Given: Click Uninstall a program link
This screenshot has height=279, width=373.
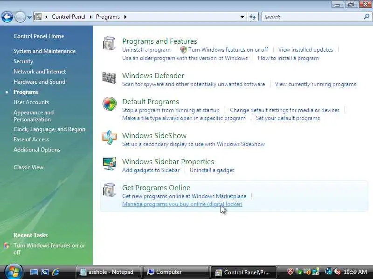Looking at the screenshot, I should click(146, 50).
